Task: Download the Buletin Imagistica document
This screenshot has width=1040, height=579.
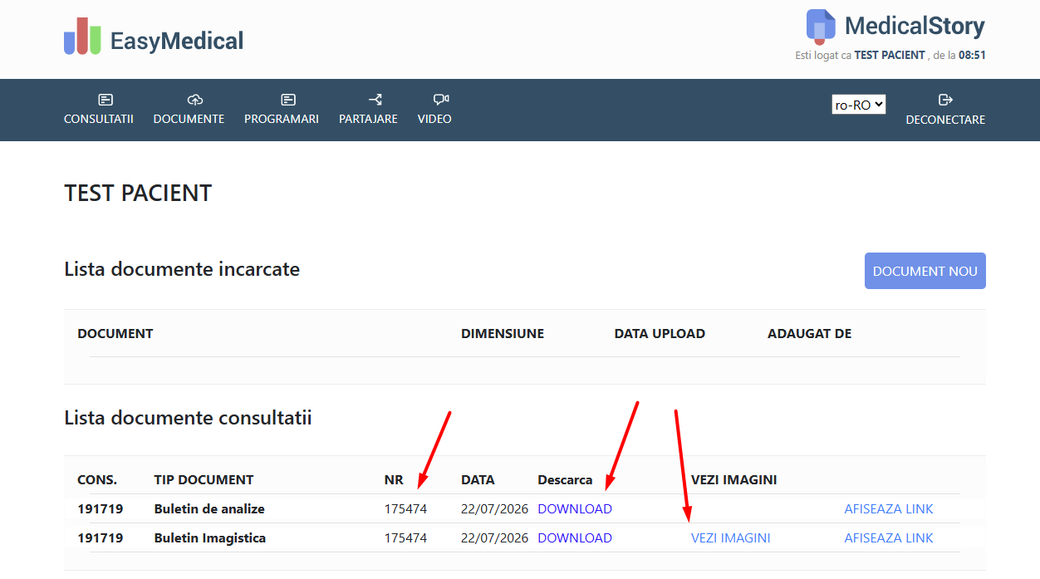Action: pyautogui.click(x=575, y=538)
